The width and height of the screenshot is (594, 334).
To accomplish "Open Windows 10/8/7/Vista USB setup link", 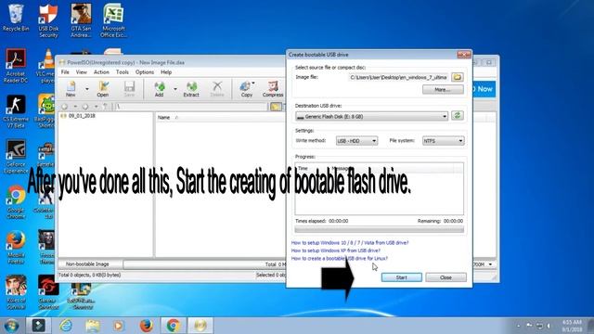I will tap(350, 243).
